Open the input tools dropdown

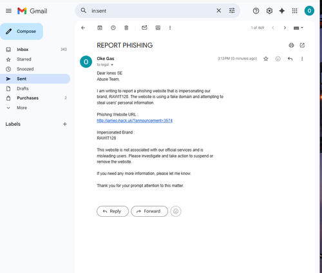tap(298, 28)
